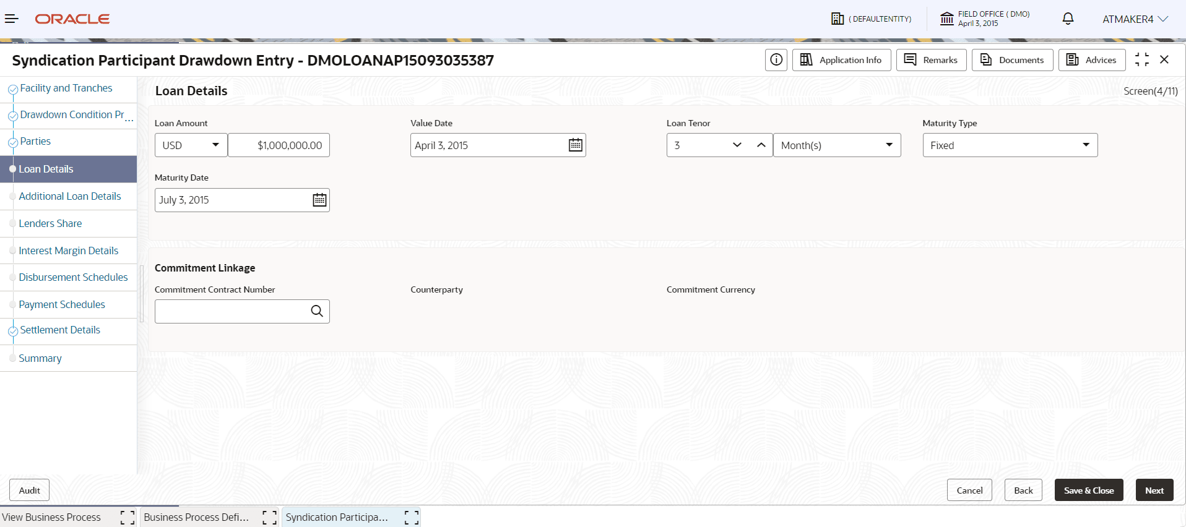Open the Month(s) tenor unit dropdown
This screenshot has width=1186, height=527.
[837, 145]
